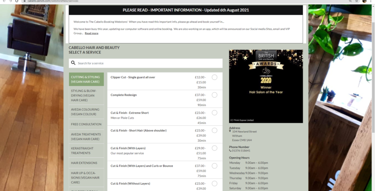Image resolution: width=375 pixels, height=191 pixels.
Task: Click the Select a Service heading
Action: pos(85,52)
